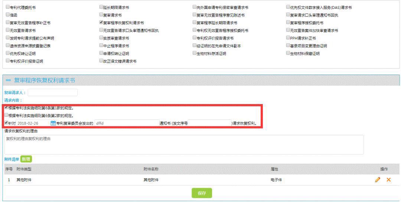Click the calendar icon beside the date field
Viewport: 401px width, 203px height.
point(53,123)
